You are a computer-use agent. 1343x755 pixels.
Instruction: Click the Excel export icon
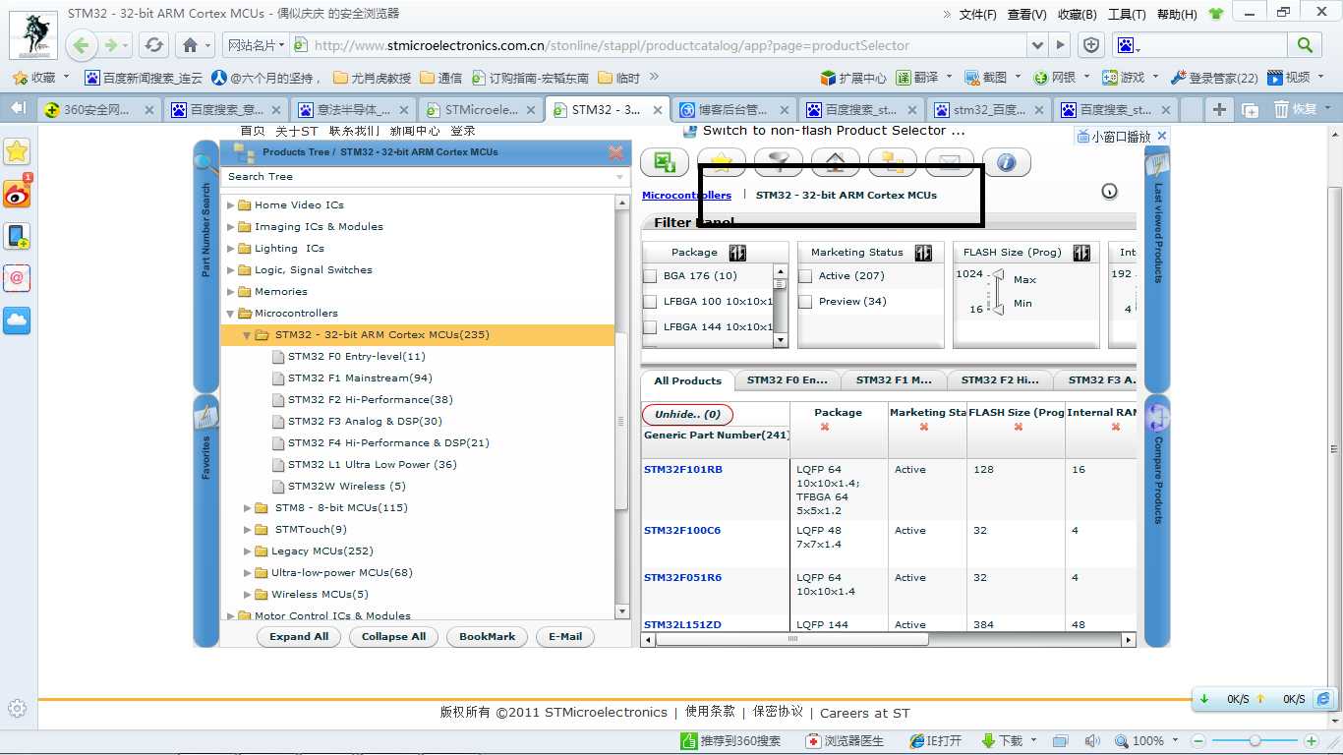pos(664,162)
